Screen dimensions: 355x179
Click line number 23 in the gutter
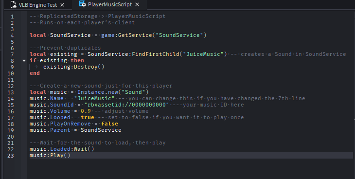tap(10, 156)
